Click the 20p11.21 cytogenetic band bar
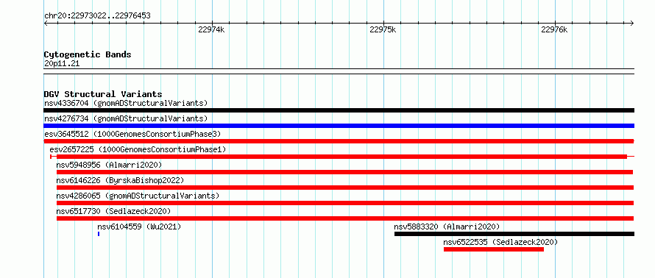Viewport: 655px width, 278px height. tap(339, 71)
